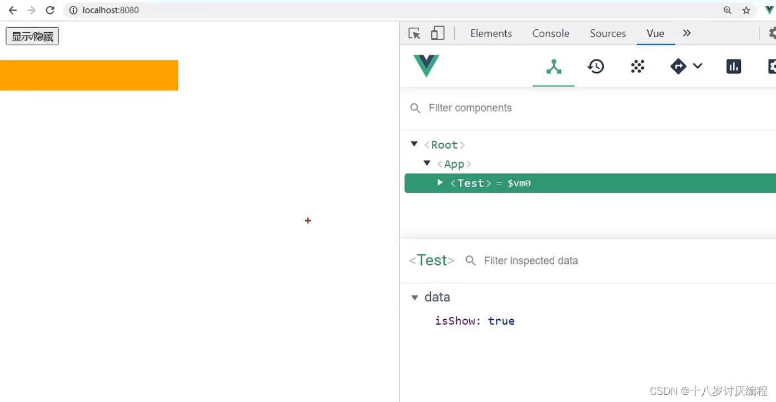Click the orange box on the page
The height and width of the screenshot is (402, 776).
tap(89, 75)
